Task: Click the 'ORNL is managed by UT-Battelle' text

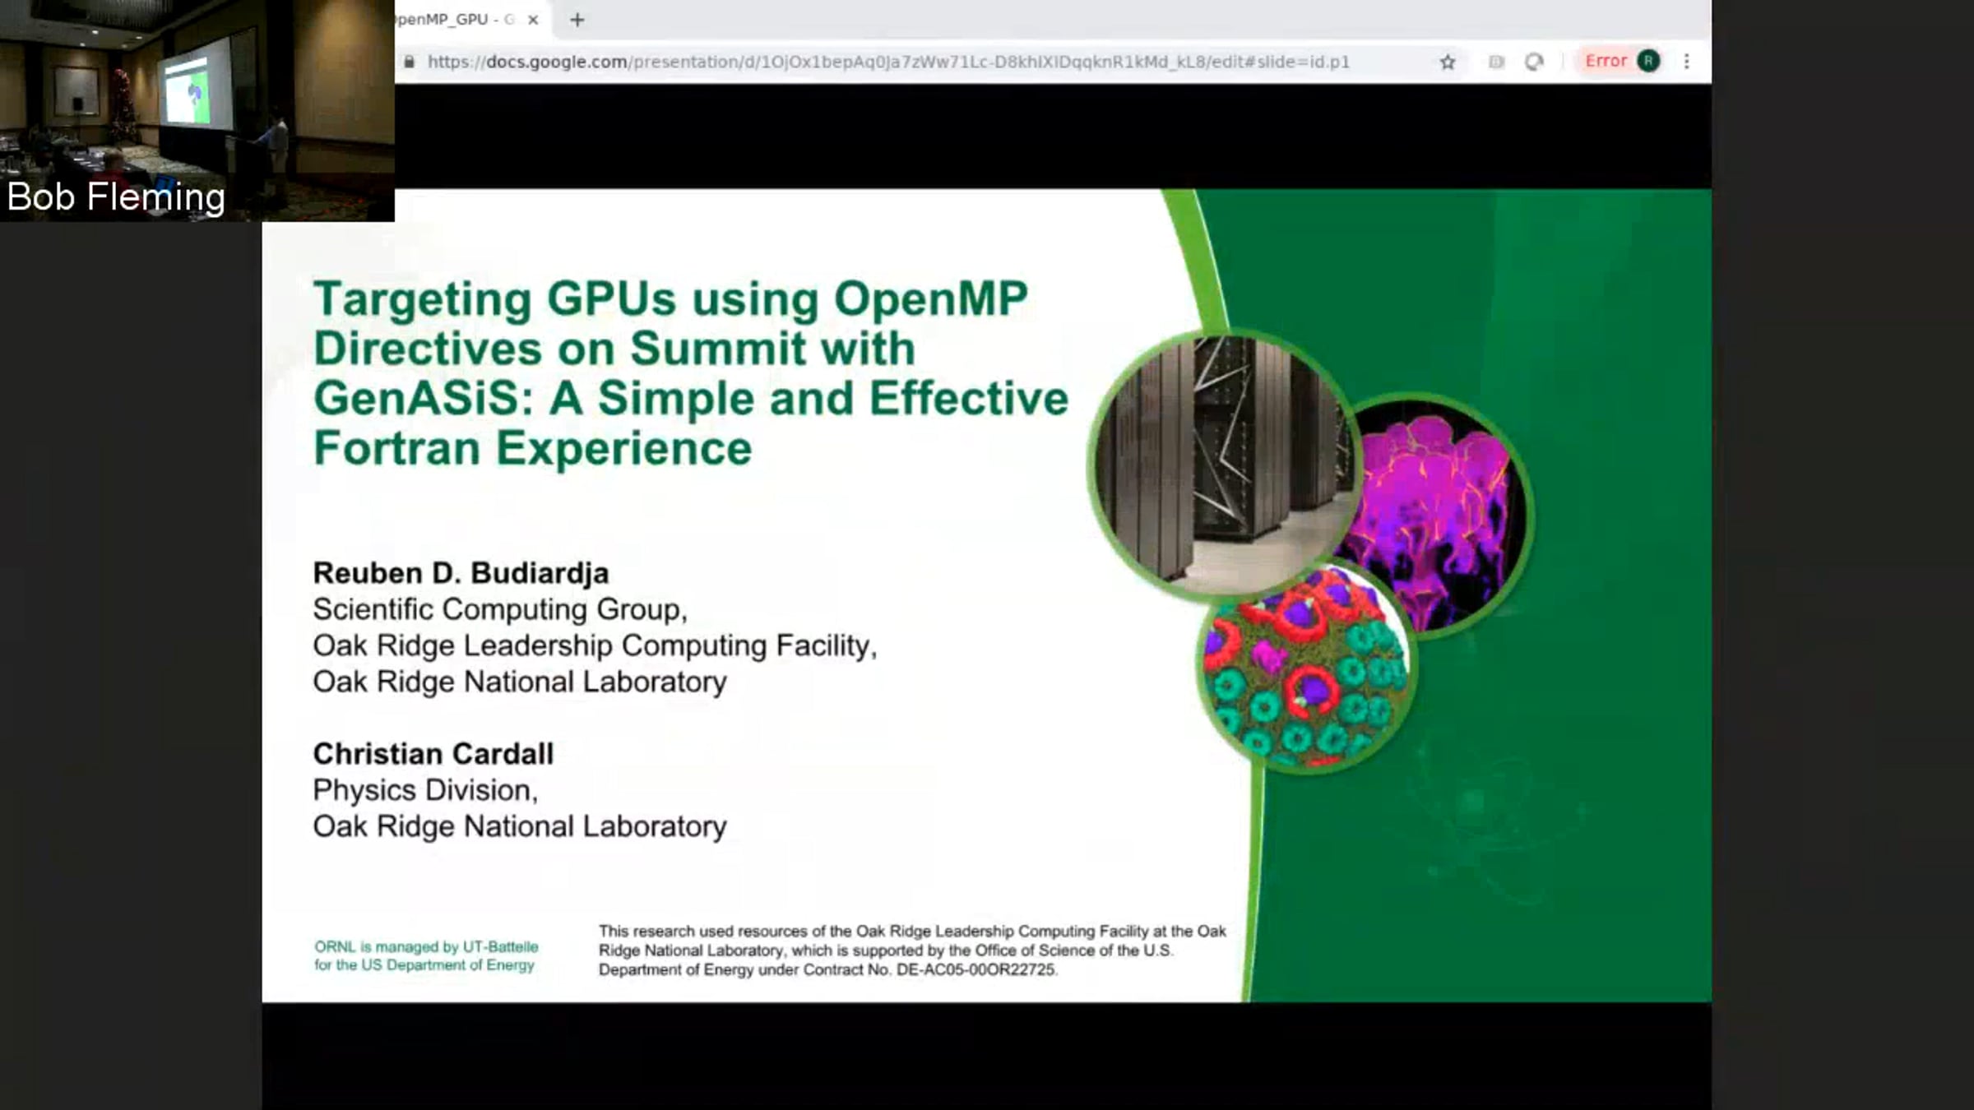Action: coord(425,947)
